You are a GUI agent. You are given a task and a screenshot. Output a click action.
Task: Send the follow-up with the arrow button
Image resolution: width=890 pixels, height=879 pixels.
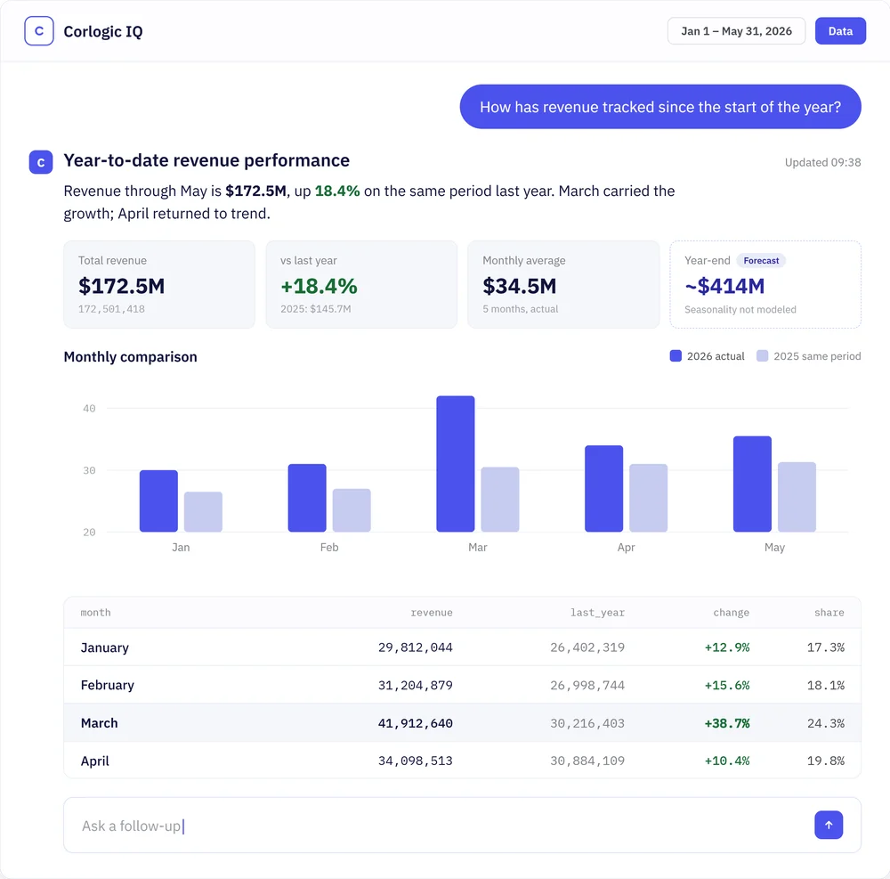(x=828, y=825)
